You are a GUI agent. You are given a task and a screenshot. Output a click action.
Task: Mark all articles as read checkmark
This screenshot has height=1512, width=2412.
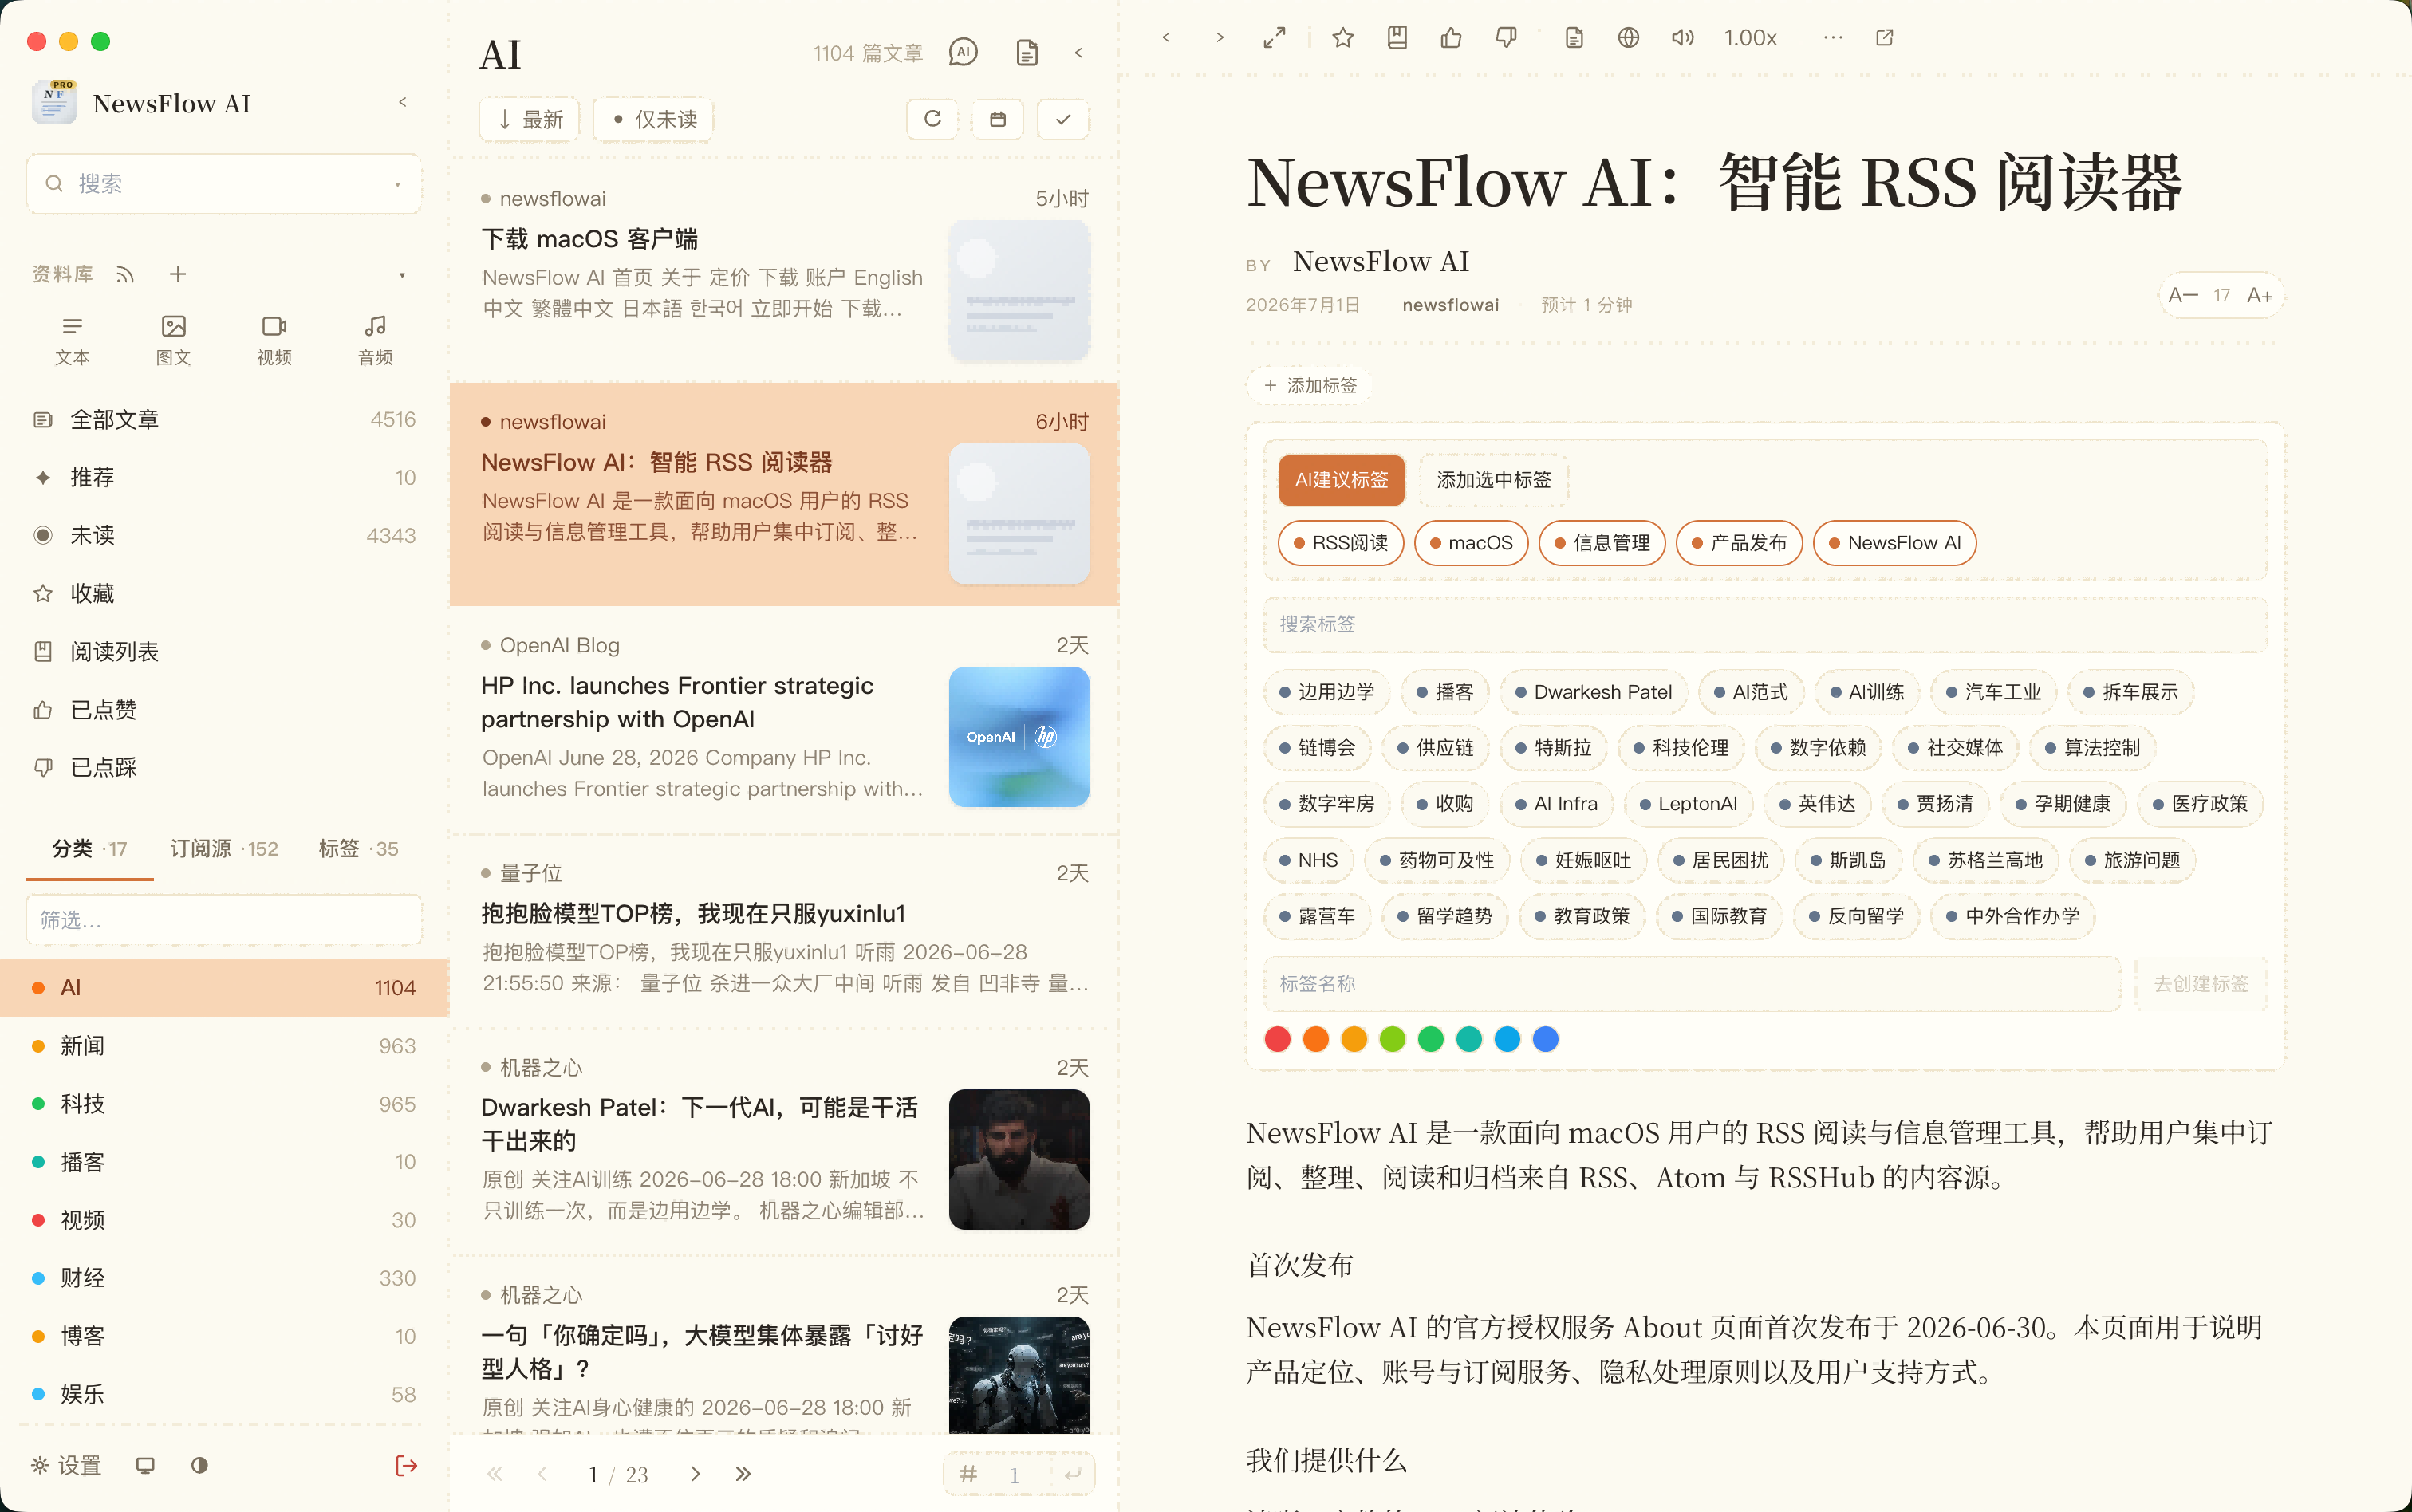(x=1063, y=119)
